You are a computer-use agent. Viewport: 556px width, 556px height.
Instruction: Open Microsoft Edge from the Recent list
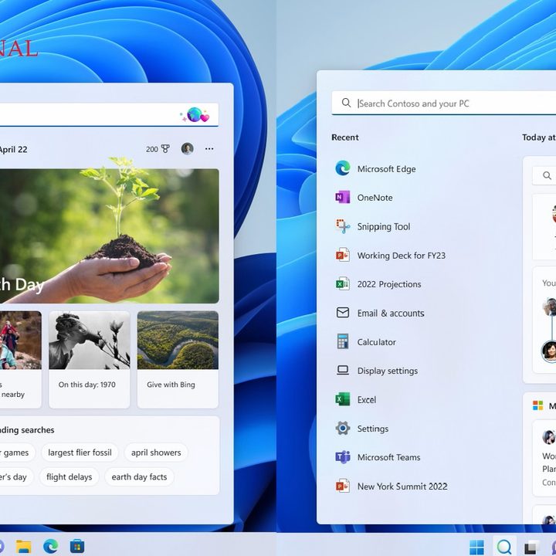[375, 169]
